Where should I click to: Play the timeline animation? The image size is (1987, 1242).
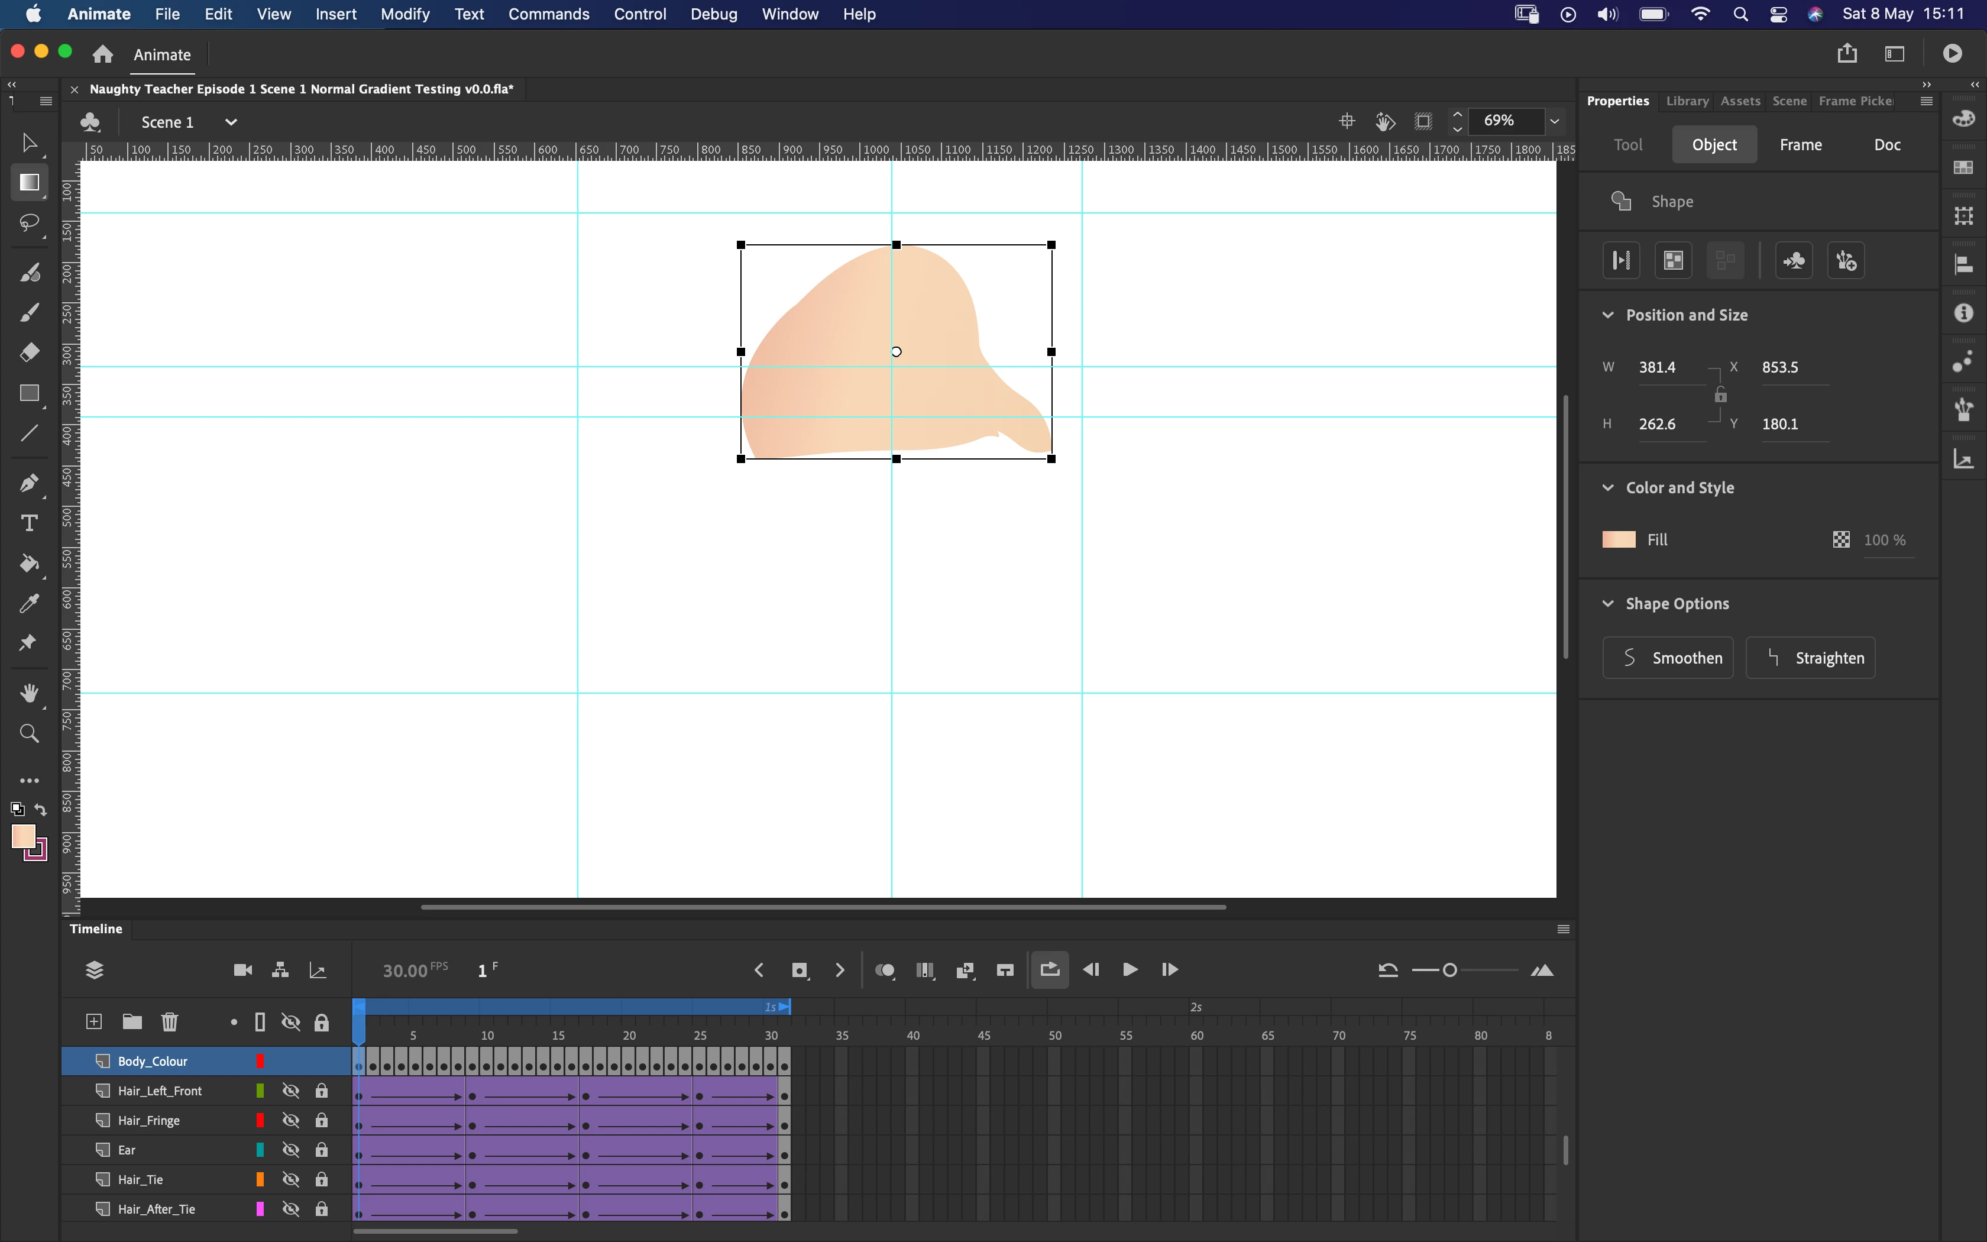click(x=1130, y=970)
